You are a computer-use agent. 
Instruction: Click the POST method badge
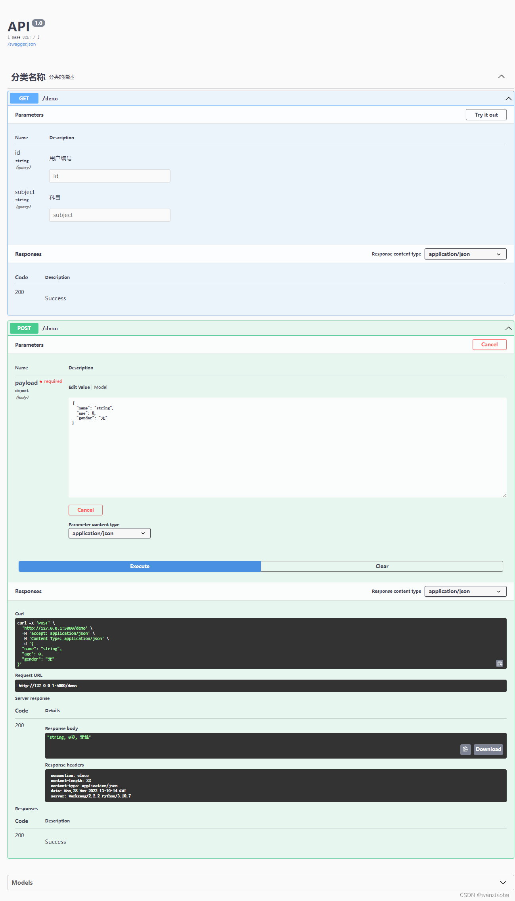click(x=24, y=328)
